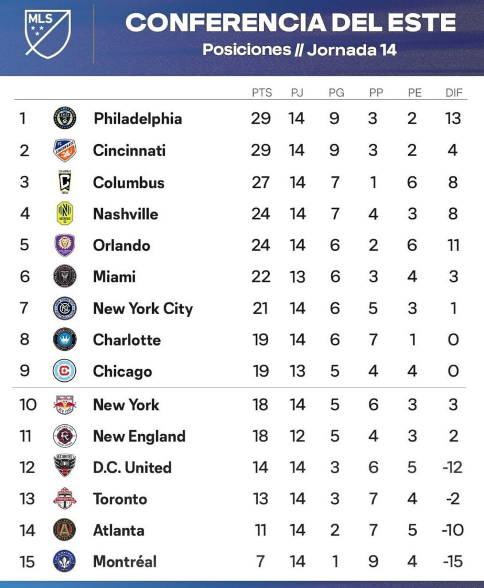484x588 pixels.
Task: Select the Charlotte FC crest
Action: [64, 339]
